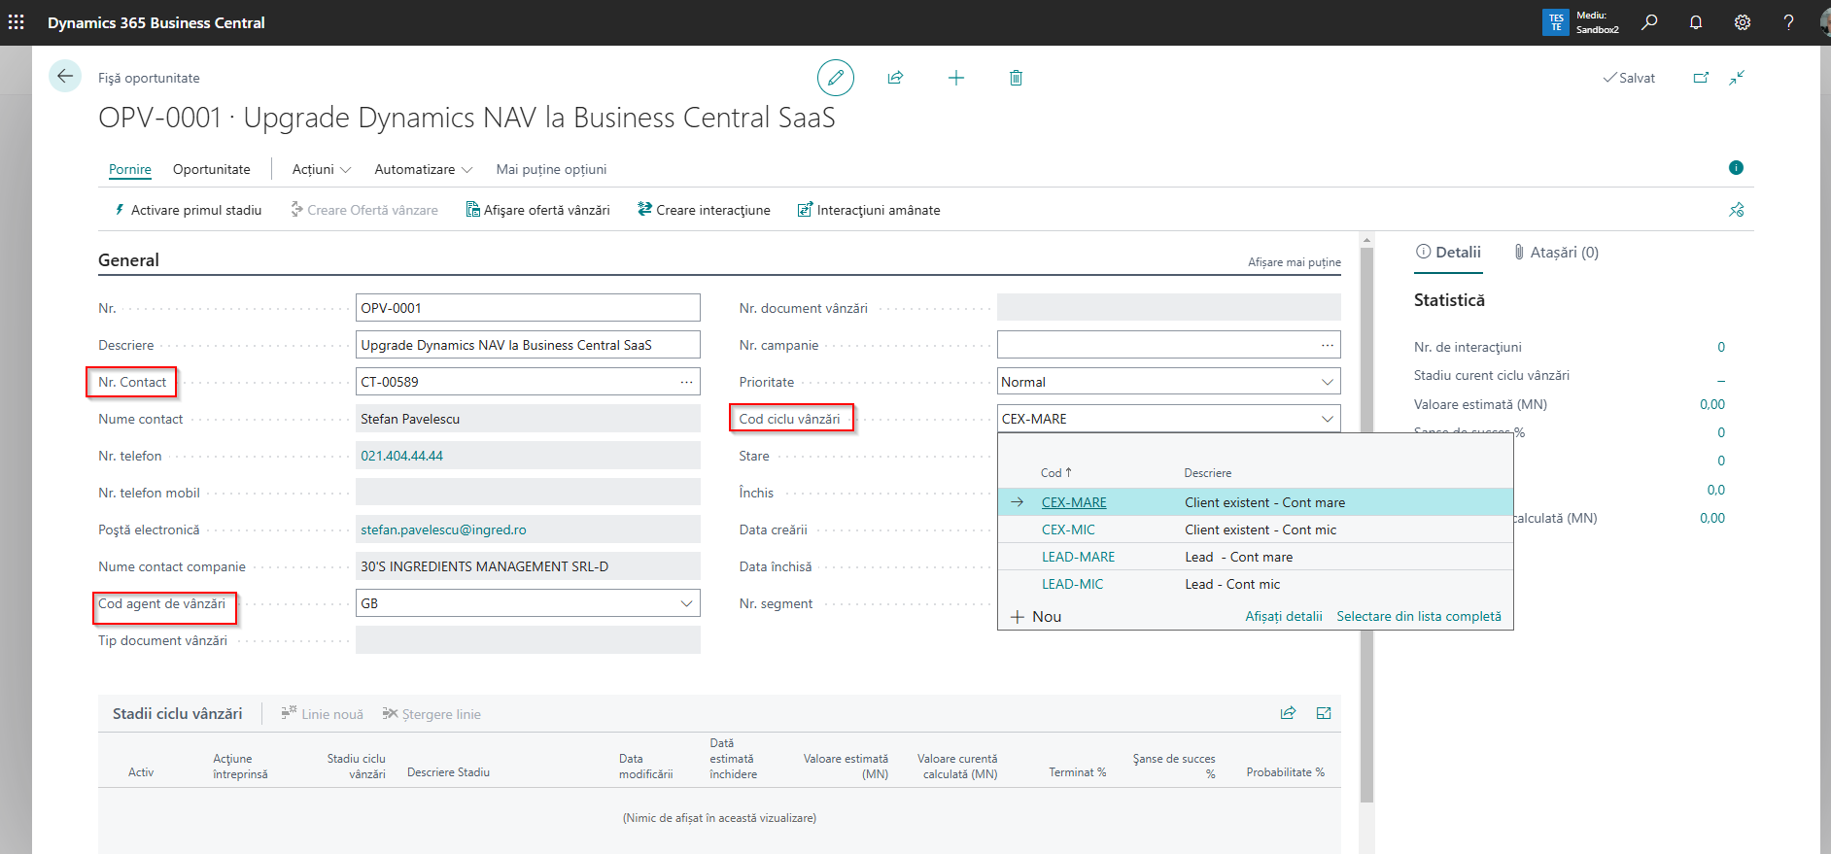Click the Dynamics 365 Business Central title

[156, 22]
